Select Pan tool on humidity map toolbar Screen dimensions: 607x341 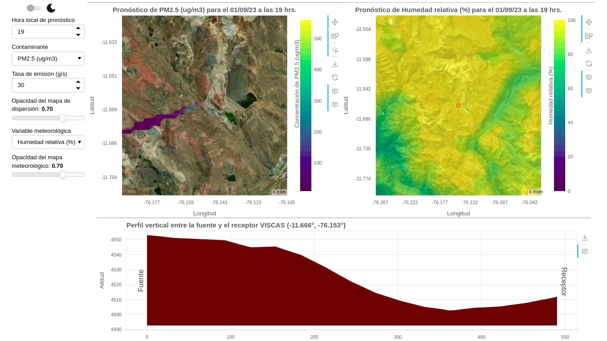pyautogui.click(x=589, y=22)
